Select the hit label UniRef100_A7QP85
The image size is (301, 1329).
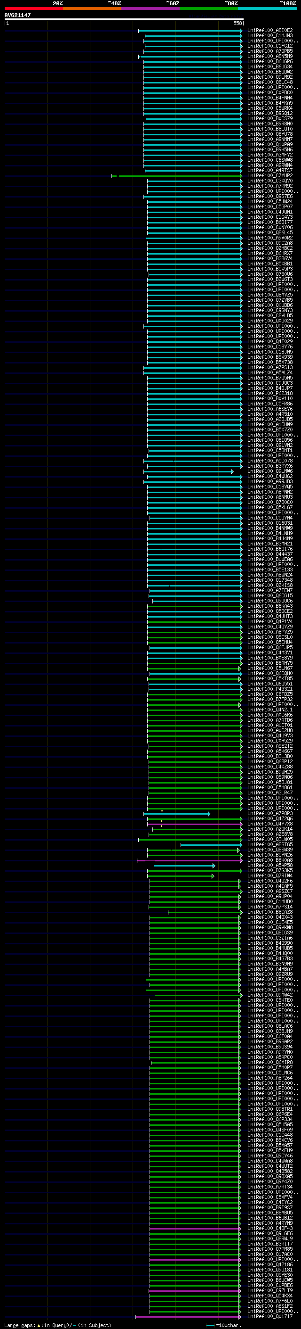point(270,51)
